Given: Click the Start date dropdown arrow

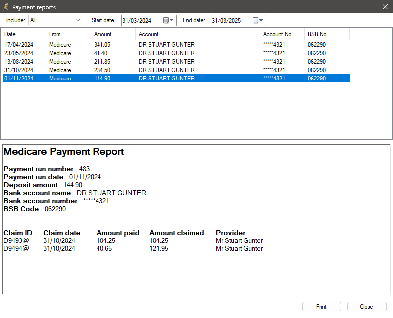Looking at the screenshot, I should pyautogui.click(x=172, y=20).
